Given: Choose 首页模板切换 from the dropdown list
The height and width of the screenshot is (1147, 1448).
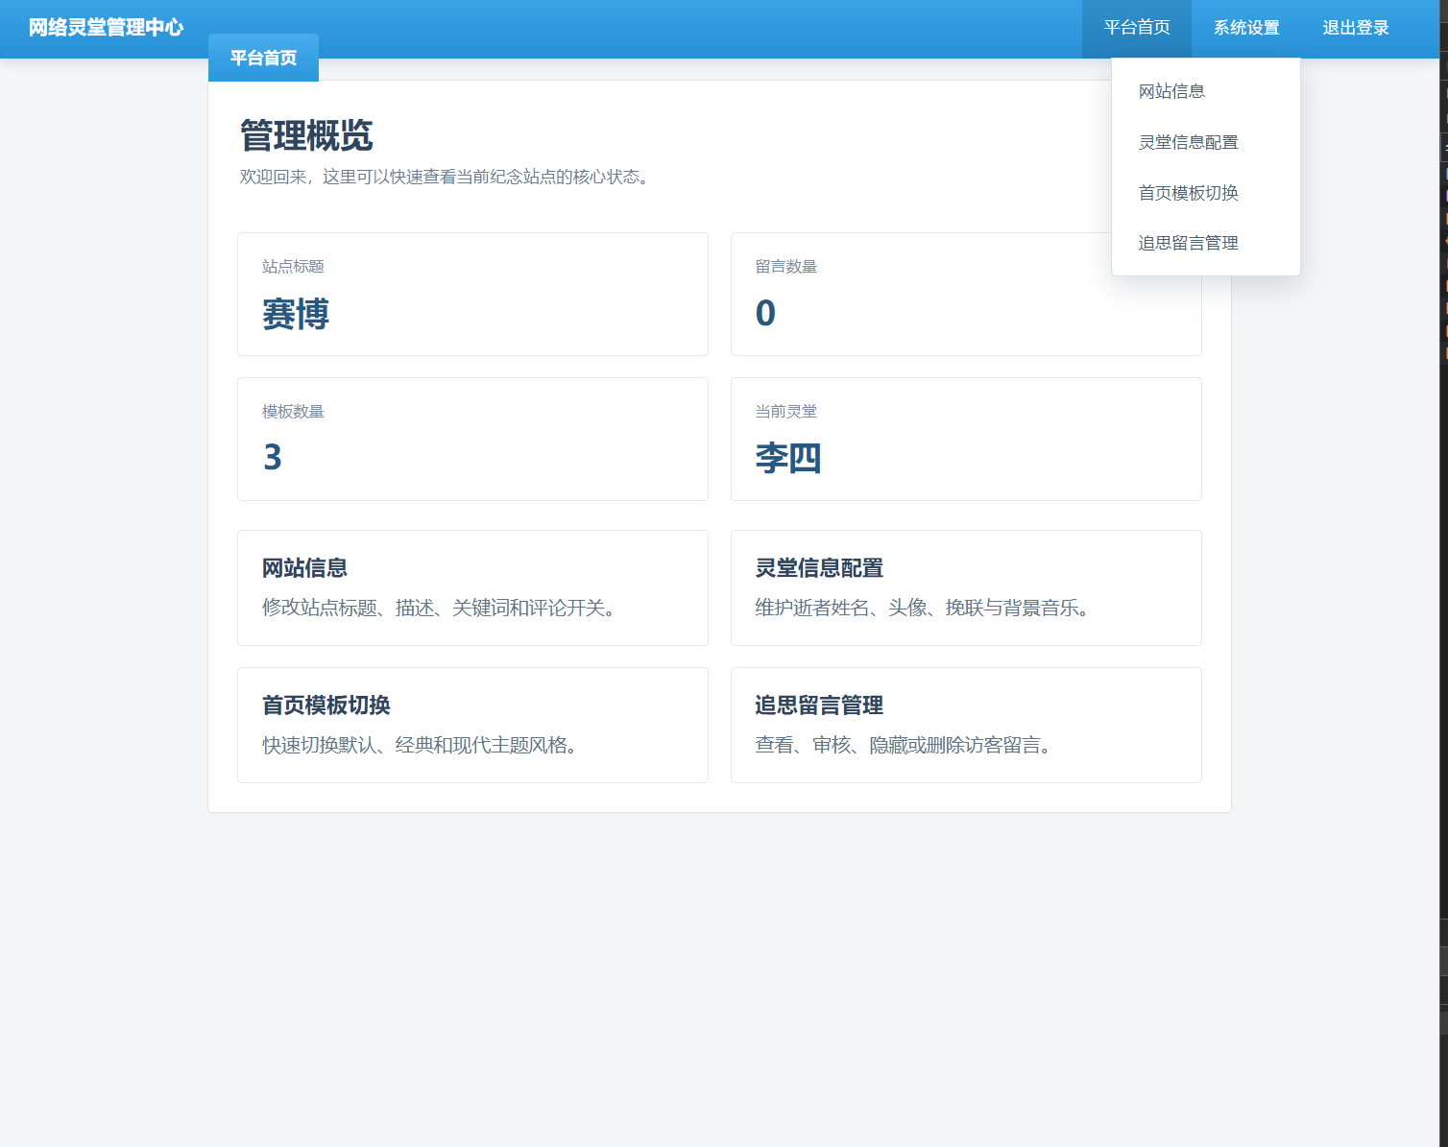Looking at the screenshot, I should pos(1188,193).
